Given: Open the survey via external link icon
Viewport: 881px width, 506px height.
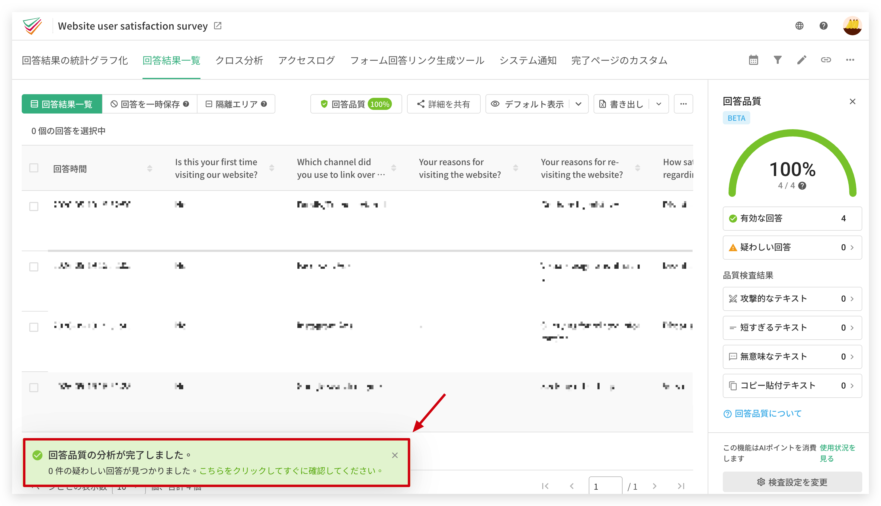Looking at the screenshot, I should click(218, 26).
